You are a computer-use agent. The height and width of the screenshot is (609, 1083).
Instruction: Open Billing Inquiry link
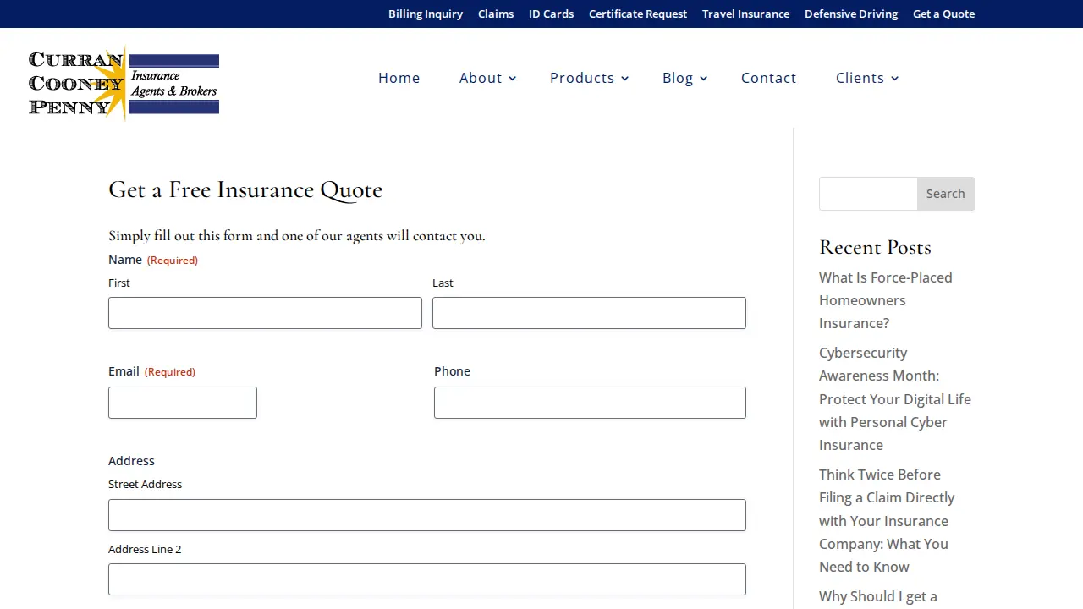[426, 14]
